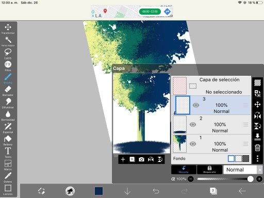The width and height of the screenshot is (264, 198).
Task: Tap the undo arrow button
Action: 156,191
